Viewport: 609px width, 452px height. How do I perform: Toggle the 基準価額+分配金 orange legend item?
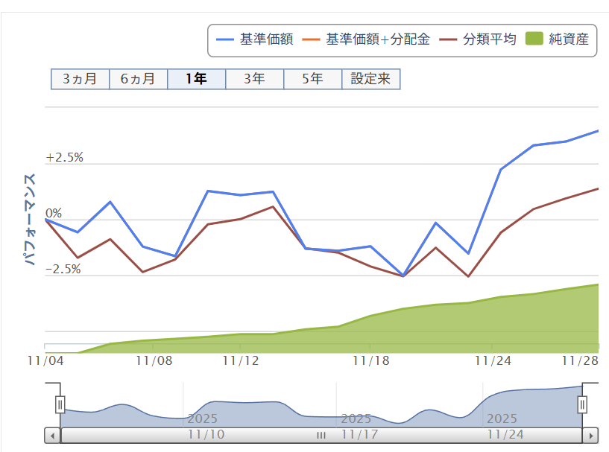click(367, 40)
